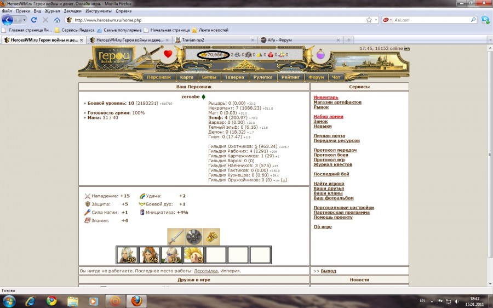Bookmark page with the star icon
The image size is (493, 308).
point(369,20)
